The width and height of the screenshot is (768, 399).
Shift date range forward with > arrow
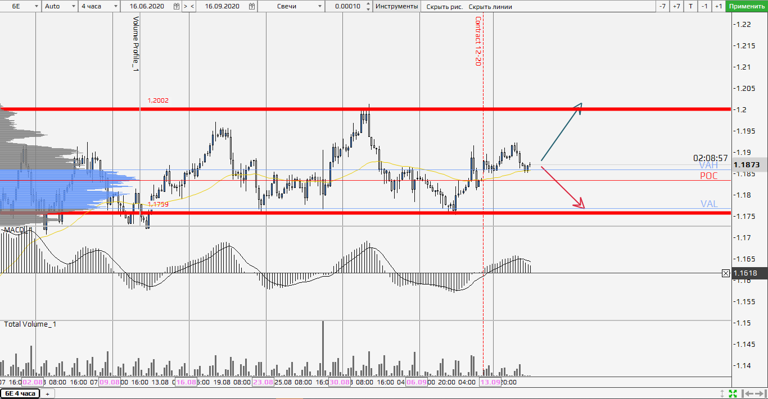coord(186,6)
